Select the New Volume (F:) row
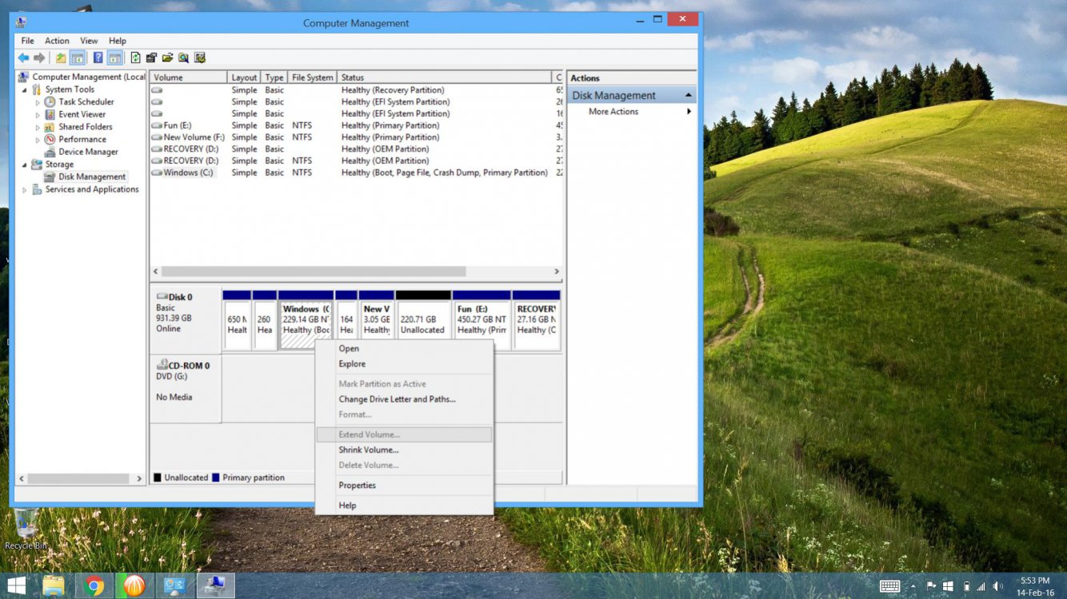Viewport: 1067px width, 599px height. (x=356, y=137)
